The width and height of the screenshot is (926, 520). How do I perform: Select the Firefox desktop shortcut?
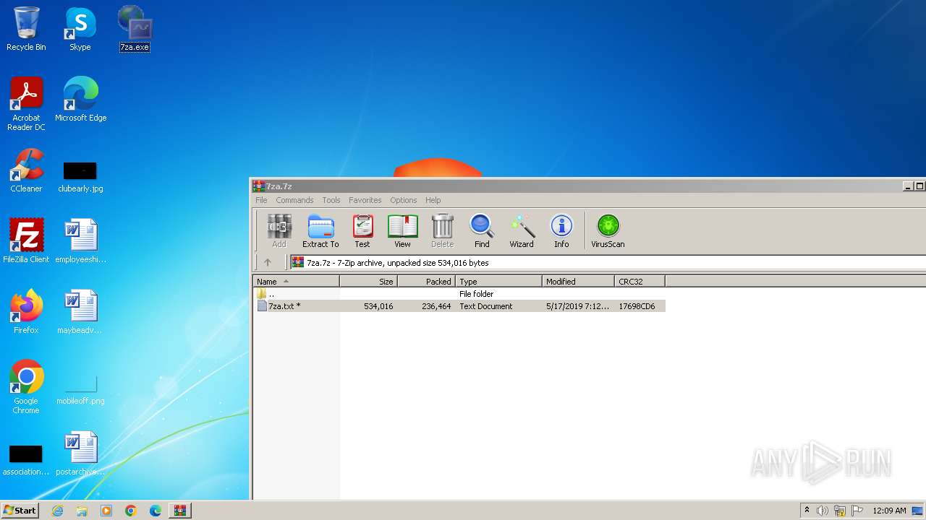[x=26, y=312]
